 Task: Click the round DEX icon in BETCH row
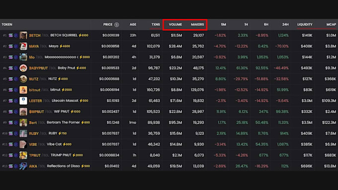(16, 35)
